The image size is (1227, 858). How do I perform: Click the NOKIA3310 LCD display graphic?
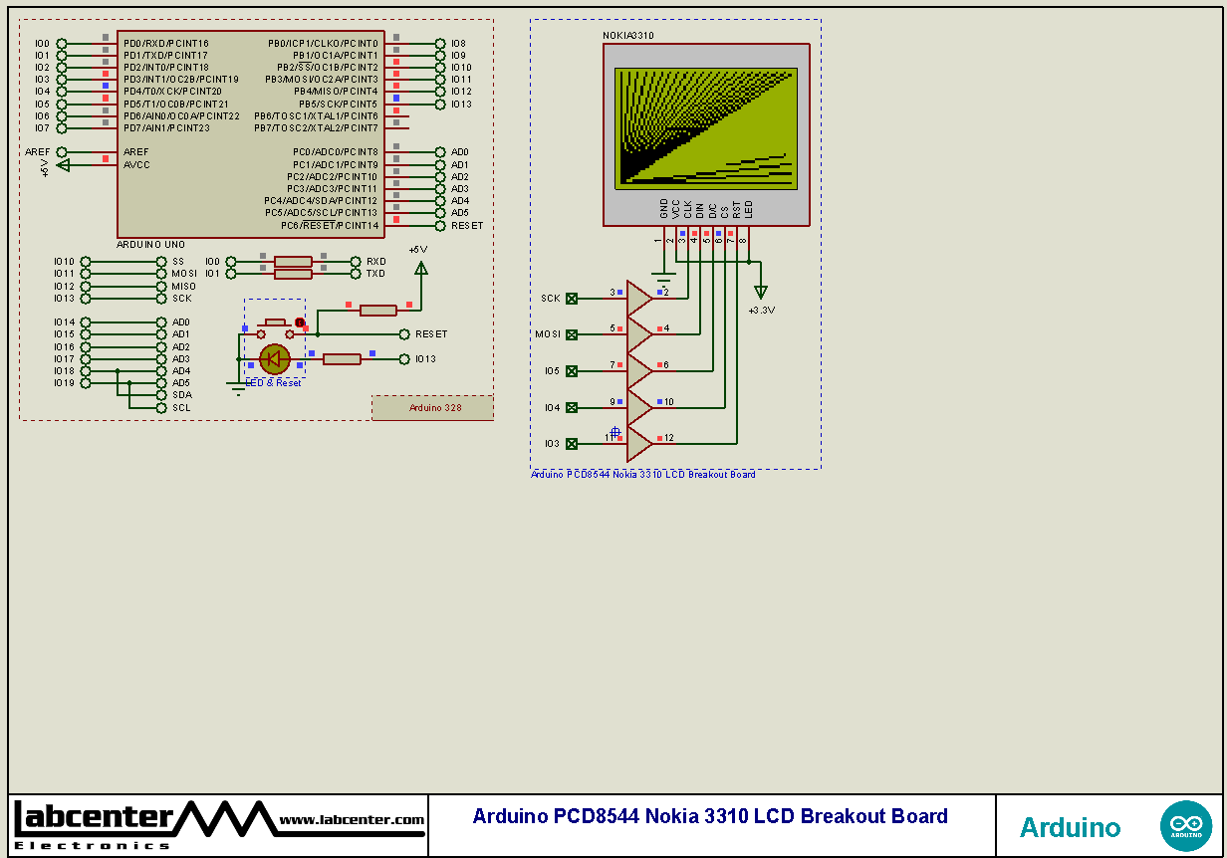point(706,127)
